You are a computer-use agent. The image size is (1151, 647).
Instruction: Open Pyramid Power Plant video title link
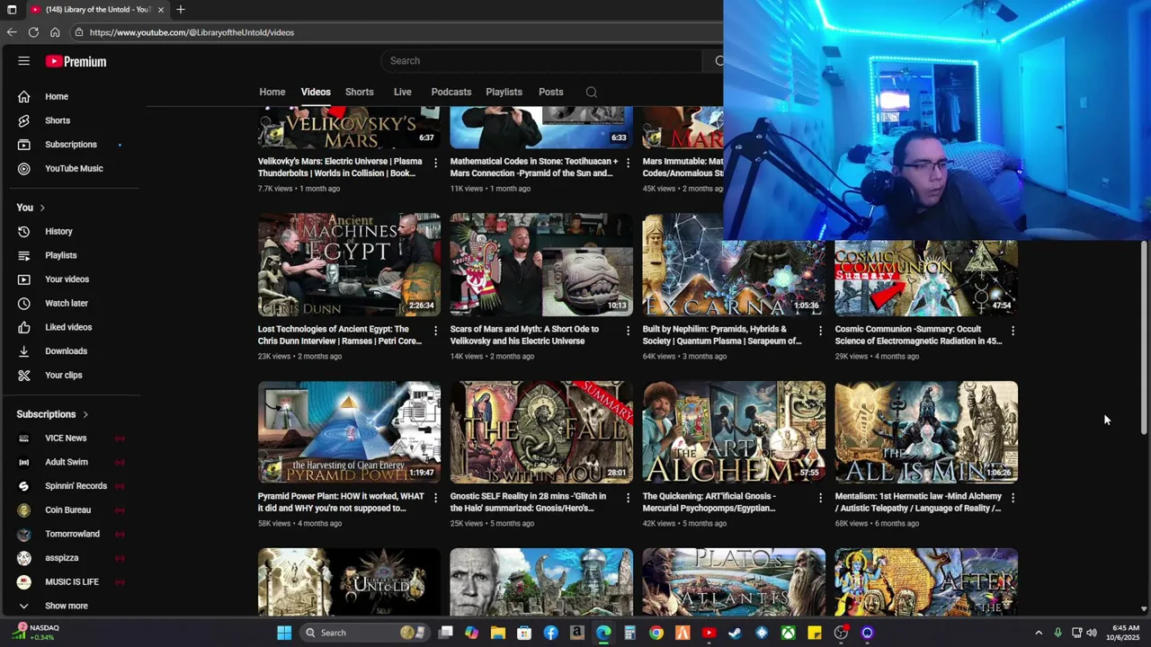pyautogui.click(x=341, y=501)
